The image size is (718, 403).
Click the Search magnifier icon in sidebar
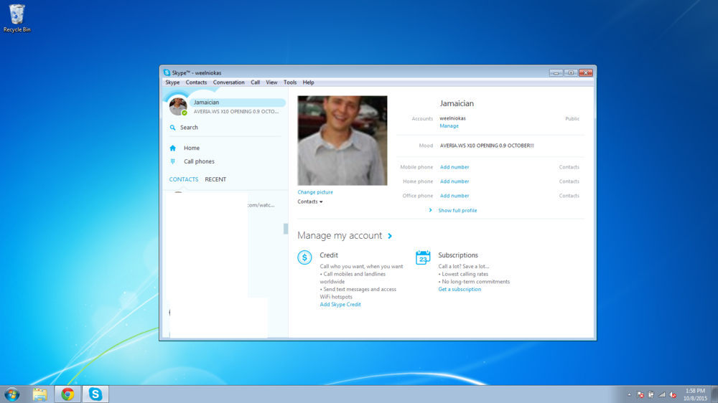(172, 128)
